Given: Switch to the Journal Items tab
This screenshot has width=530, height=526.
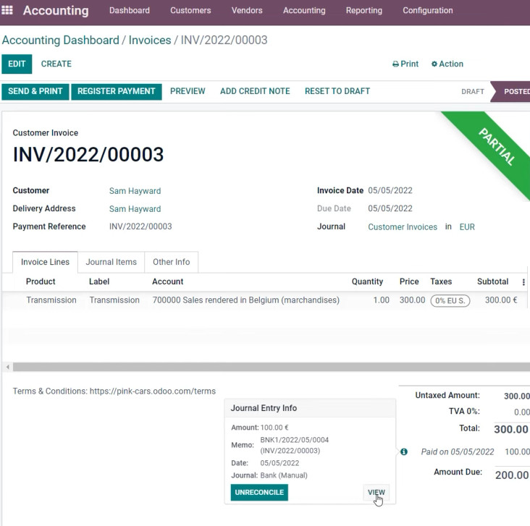Looking at the screenshot, I should (x=112, y=262).
